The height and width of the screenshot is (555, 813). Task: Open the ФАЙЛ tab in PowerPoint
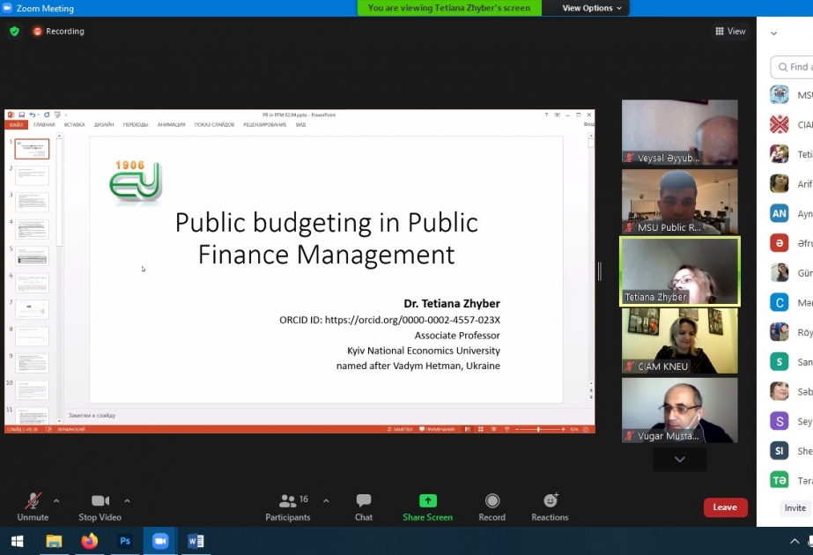[16, 124]
